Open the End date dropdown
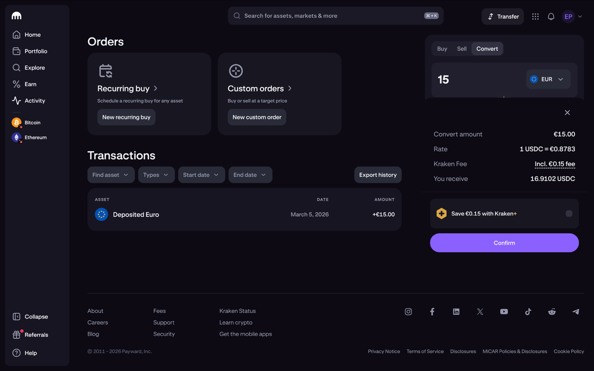 tap(250, 175)
